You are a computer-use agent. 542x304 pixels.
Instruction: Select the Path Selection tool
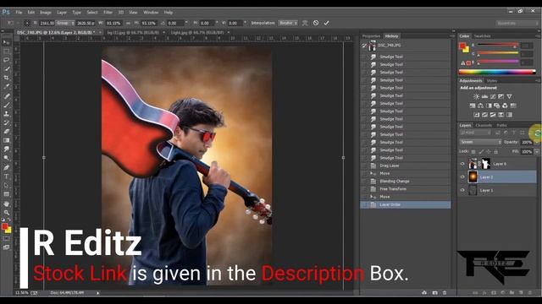pos(6,186)
